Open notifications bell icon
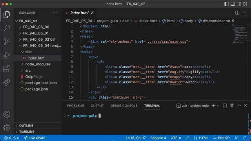Image resolution: width=251 pixels, height=141 pixels. coord(245,138)
